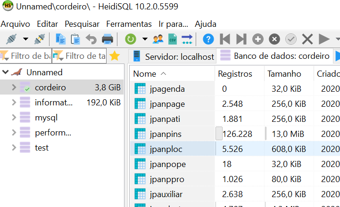
Task: Click the favorites star icon
Action: pyautogui.click(x=115, y=56)
